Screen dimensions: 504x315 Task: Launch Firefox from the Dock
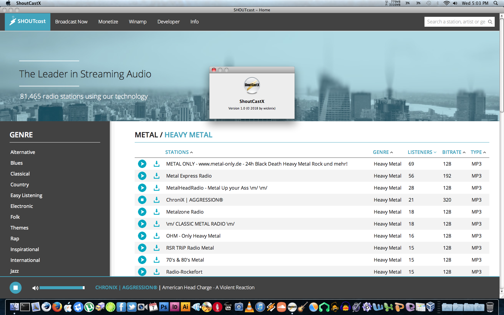click(x=57, y=307)
